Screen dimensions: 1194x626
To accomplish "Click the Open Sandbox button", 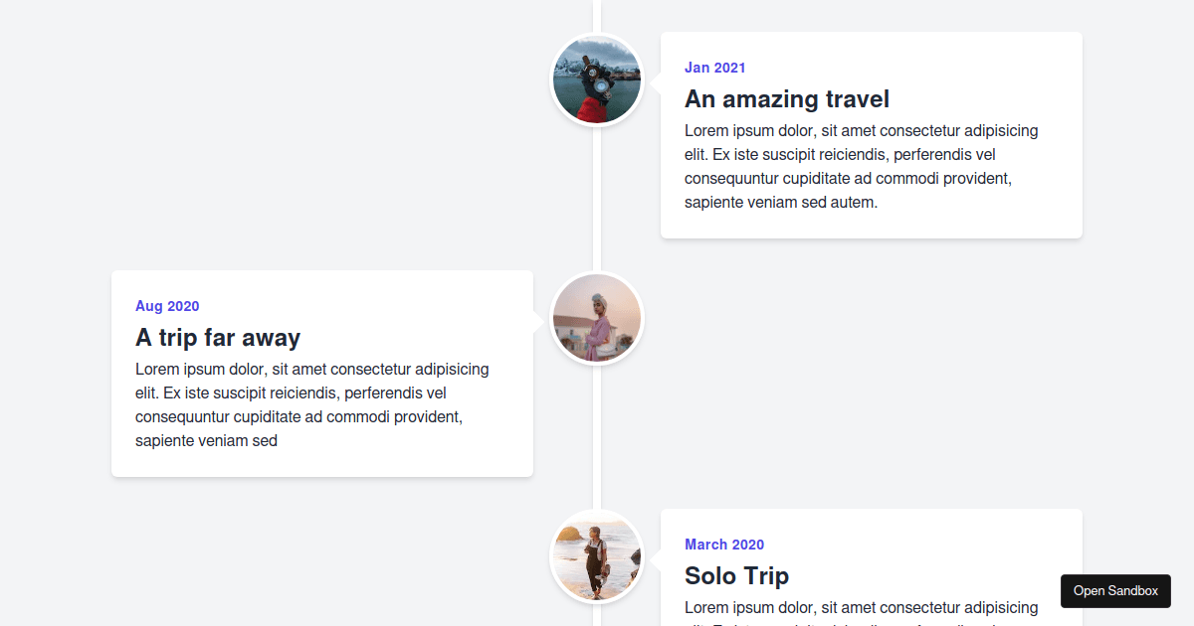I will (1115, 591).
